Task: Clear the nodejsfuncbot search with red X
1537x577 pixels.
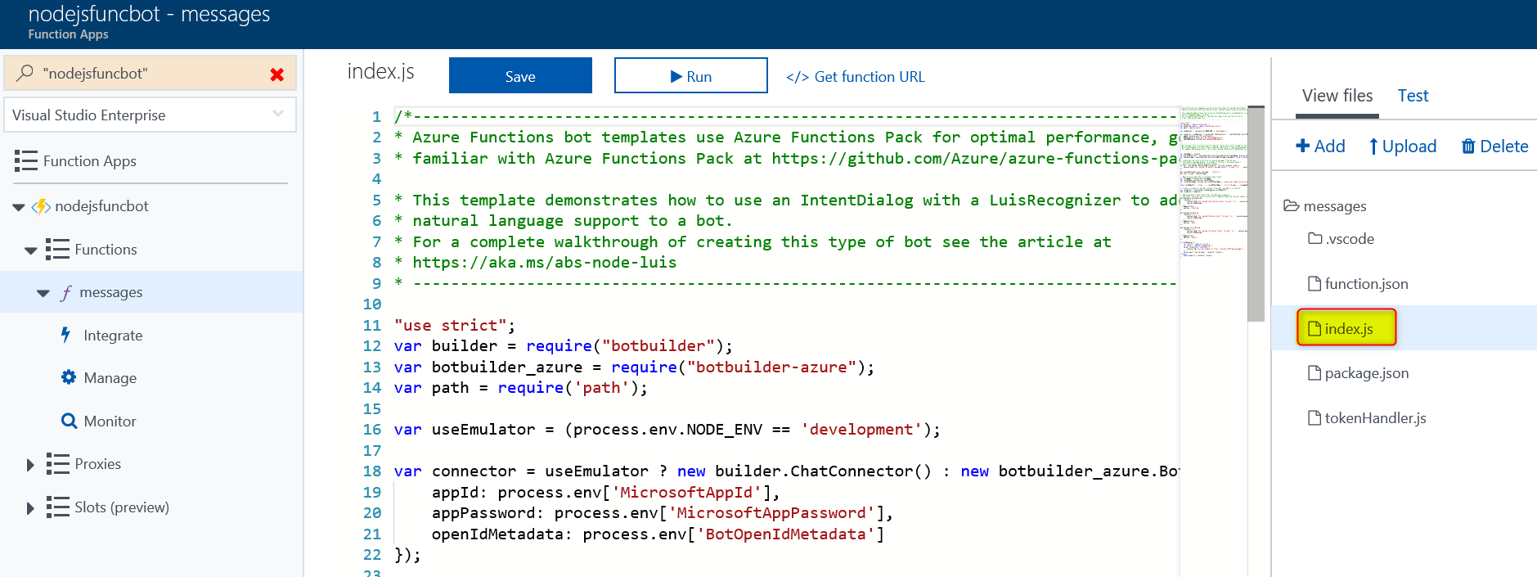Action: tap(277, 74)
